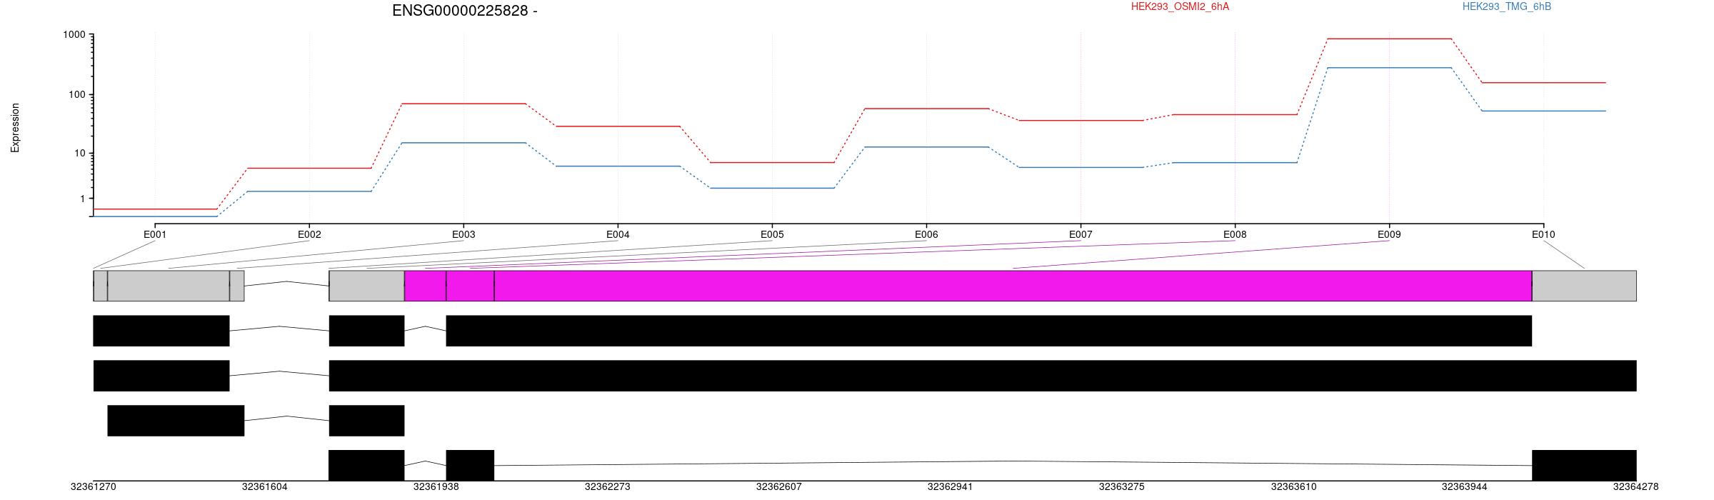
Task: Click y-axis tick value 100
Action: coord(77,95)
